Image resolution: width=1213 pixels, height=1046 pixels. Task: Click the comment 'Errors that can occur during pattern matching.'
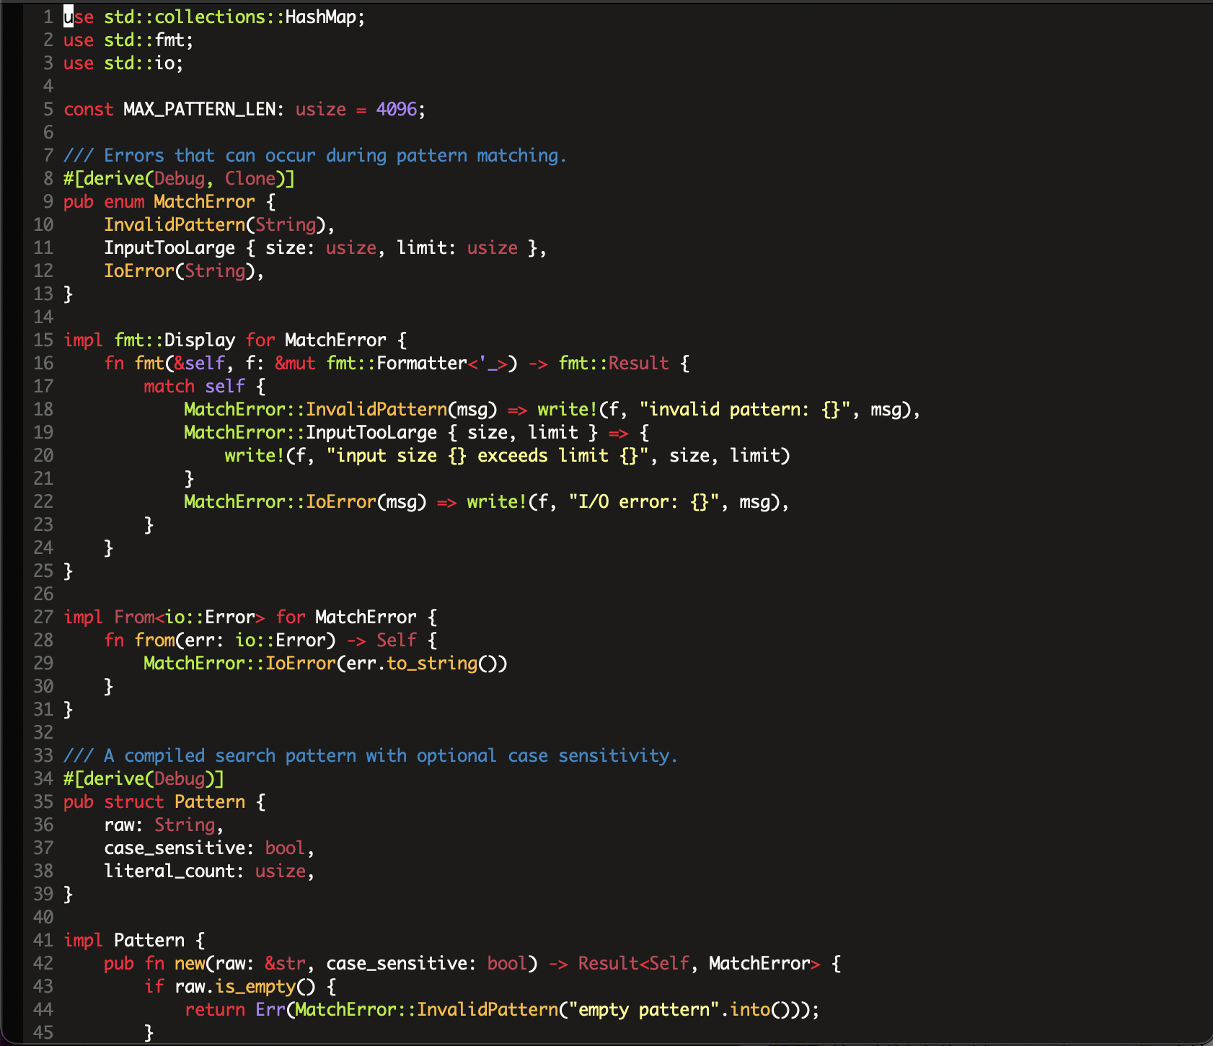[x=335, y=155]
